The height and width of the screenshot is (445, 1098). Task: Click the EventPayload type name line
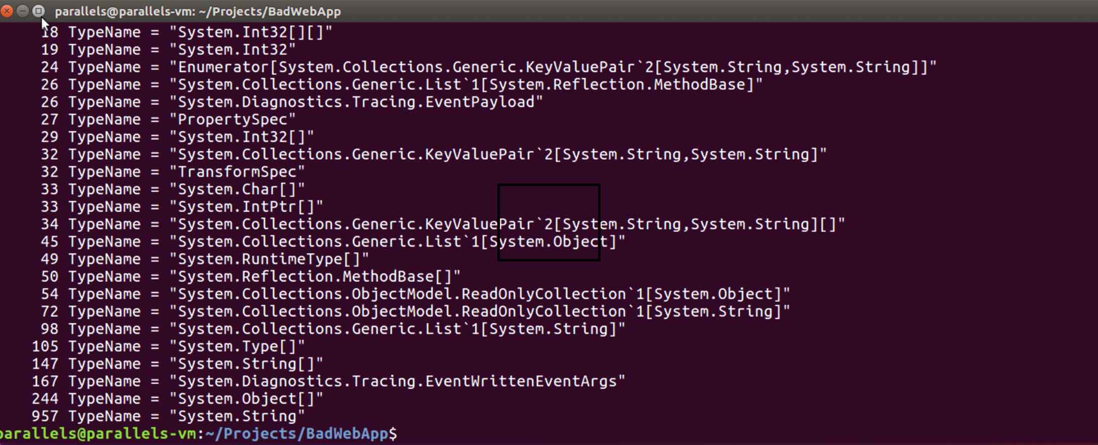(x=356, y=102)
